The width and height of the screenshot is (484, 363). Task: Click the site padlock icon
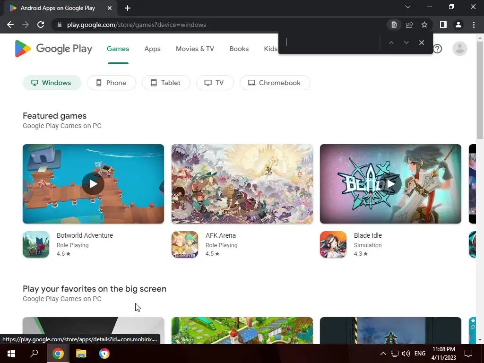point(60,25)
